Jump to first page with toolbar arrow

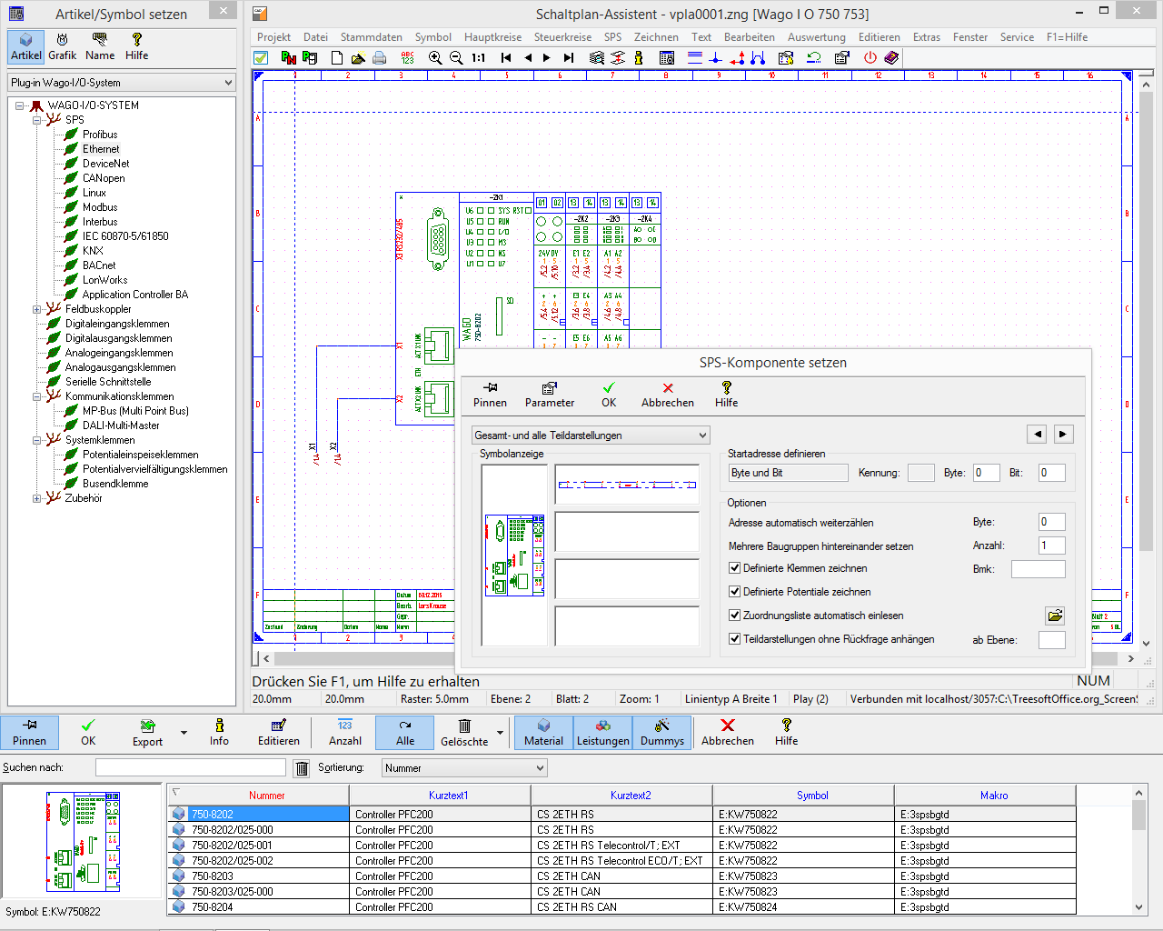[x=506, y=57]
